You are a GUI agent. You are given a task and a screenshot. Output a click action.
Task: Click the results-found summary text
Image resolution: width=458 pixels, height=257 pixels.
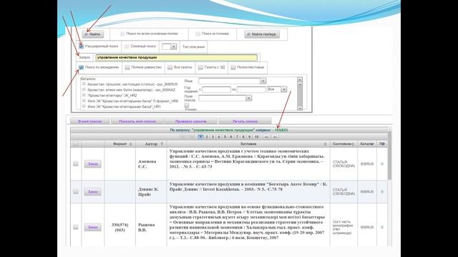(229, 130)
